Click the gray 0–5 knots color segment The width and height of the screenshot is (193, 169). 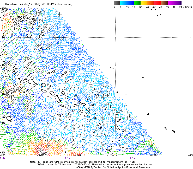(117, 3)
